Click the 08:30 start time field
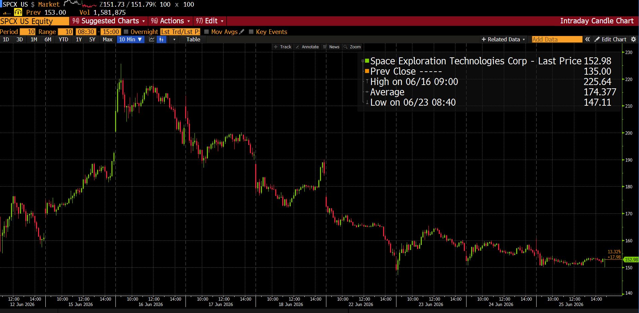This screenshot has width=639, height=313. [x=86, y=32]
